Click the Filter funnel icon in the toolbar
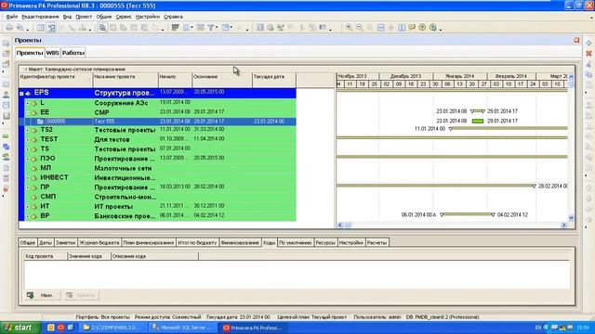Viewport: 595px width, 334px height. (210, 28)
